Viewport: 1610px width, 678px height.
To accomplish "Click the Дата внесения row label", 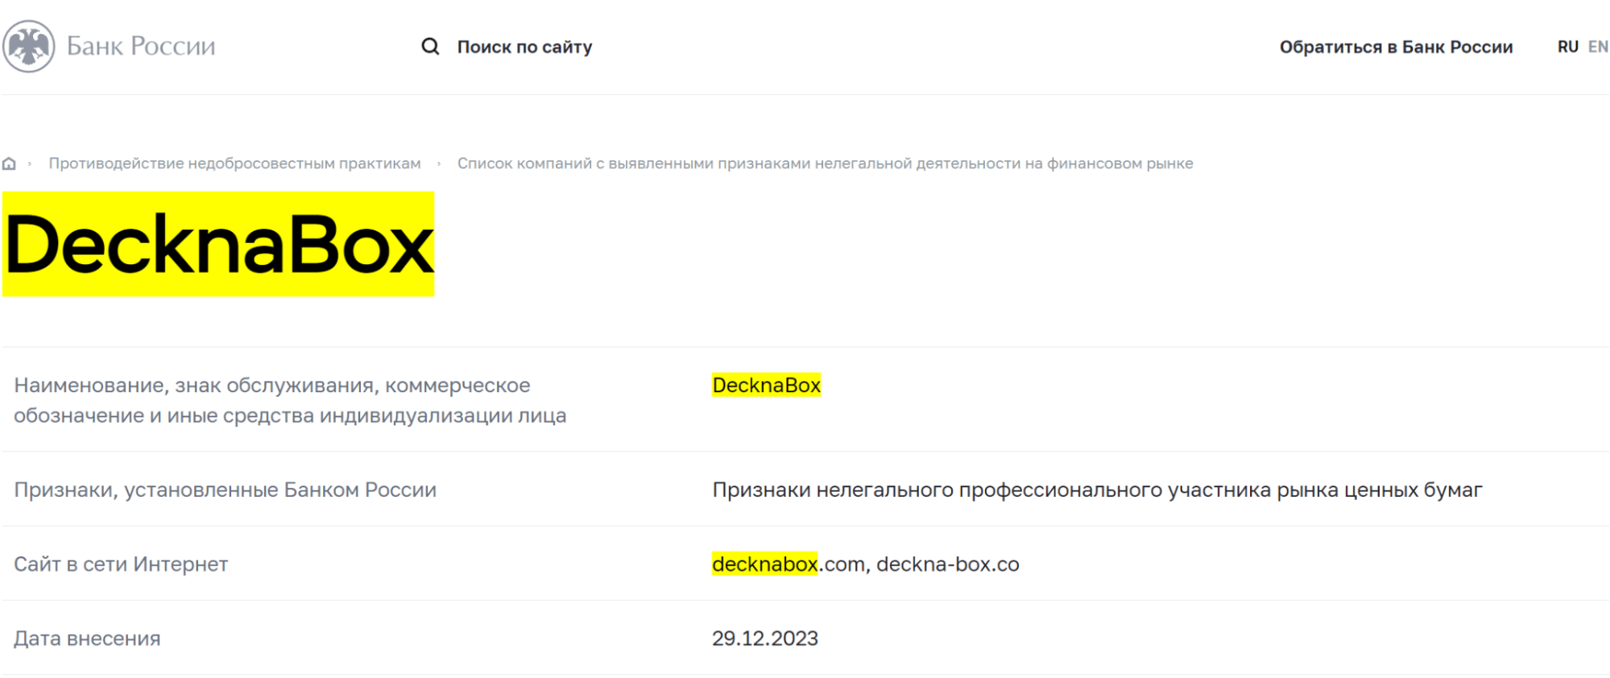I will tap(87, 639).
